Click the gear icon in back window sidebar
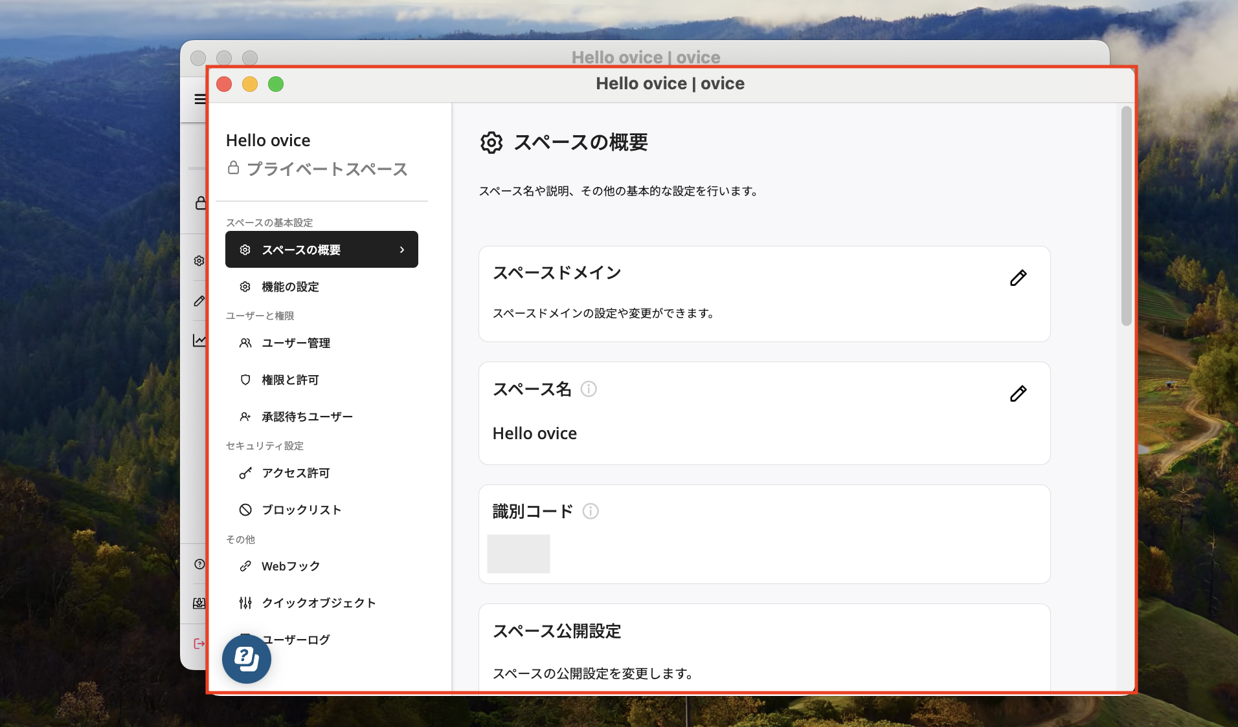The height and width of the screenshot is (727, 1238). click(x=199, y=261)
